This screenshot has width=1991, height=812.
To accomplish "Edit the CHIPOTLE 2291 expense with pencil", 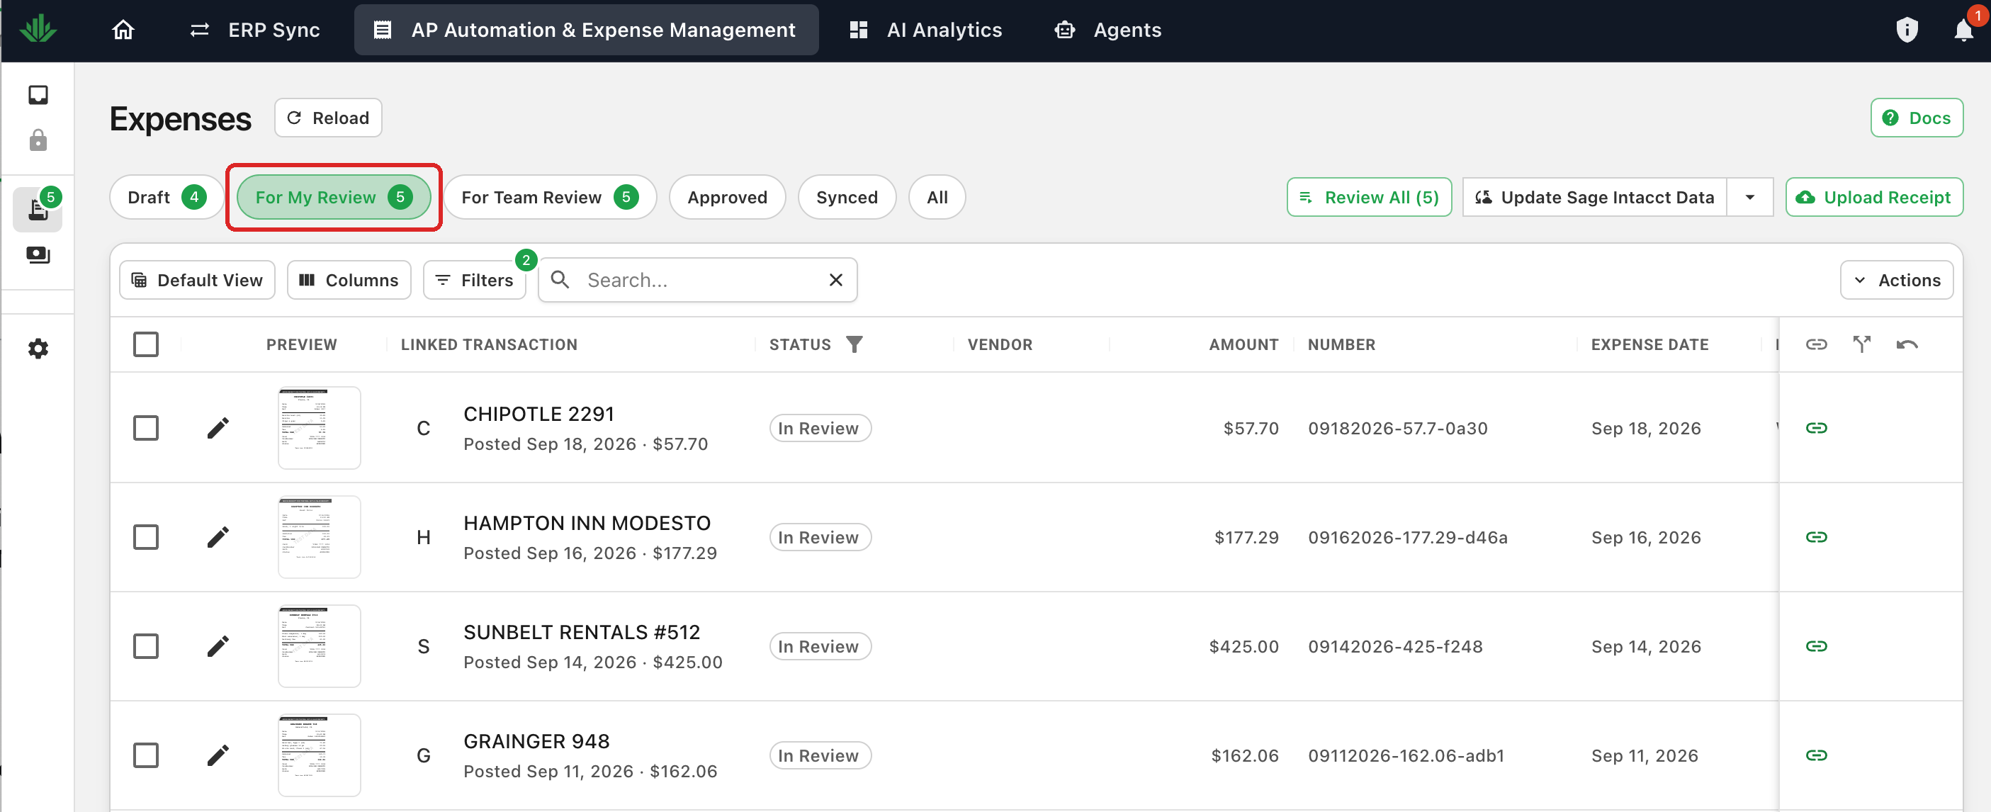I will click(x=218, y=428).
